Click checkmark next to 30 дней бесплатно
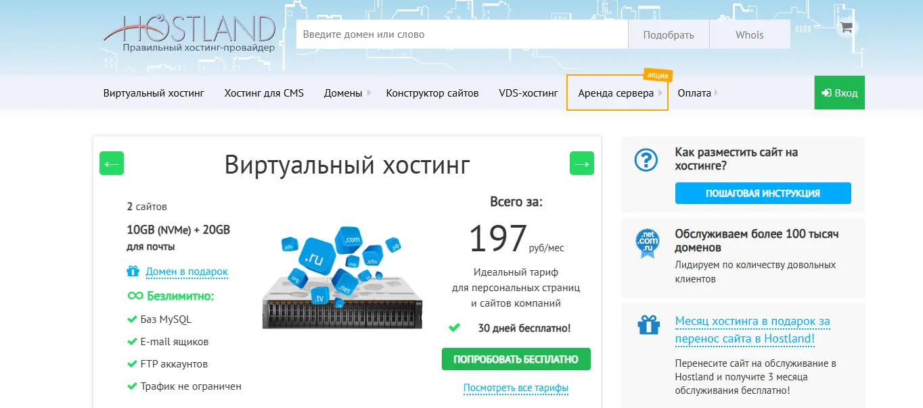Screen dimensions: 923x408 click(454, 328)
